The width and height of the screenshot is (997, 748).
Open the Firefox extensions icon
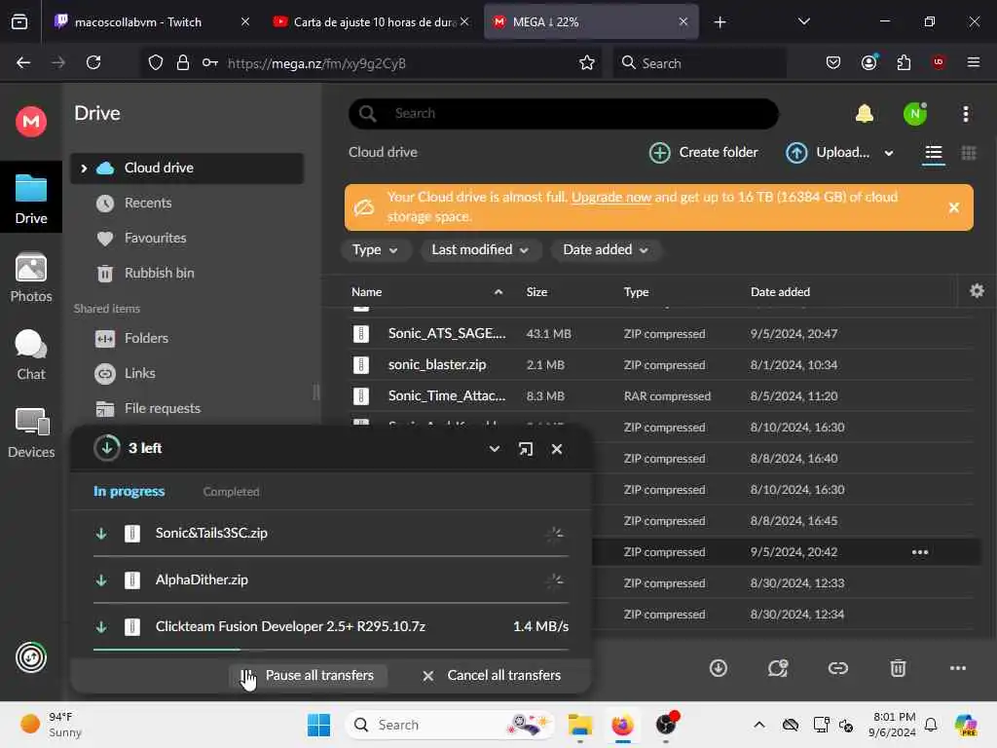click(904, 62)
